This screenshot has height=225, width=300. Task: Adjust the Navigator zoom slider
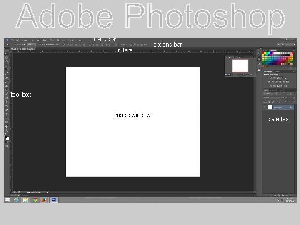[x=243, y=75]
